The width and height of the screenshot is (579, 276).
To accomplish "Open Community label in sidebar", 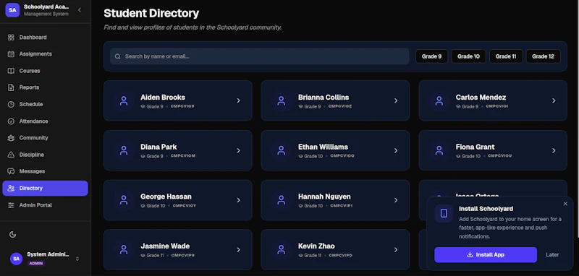I will pyautogui.click(x=33, y=138).
